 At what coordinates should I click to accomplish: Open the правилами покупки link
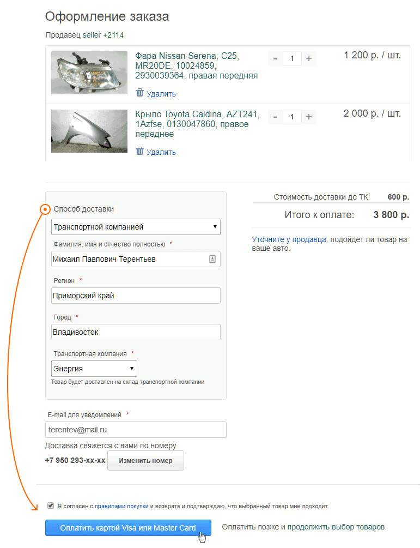click(x=121, y=506)
